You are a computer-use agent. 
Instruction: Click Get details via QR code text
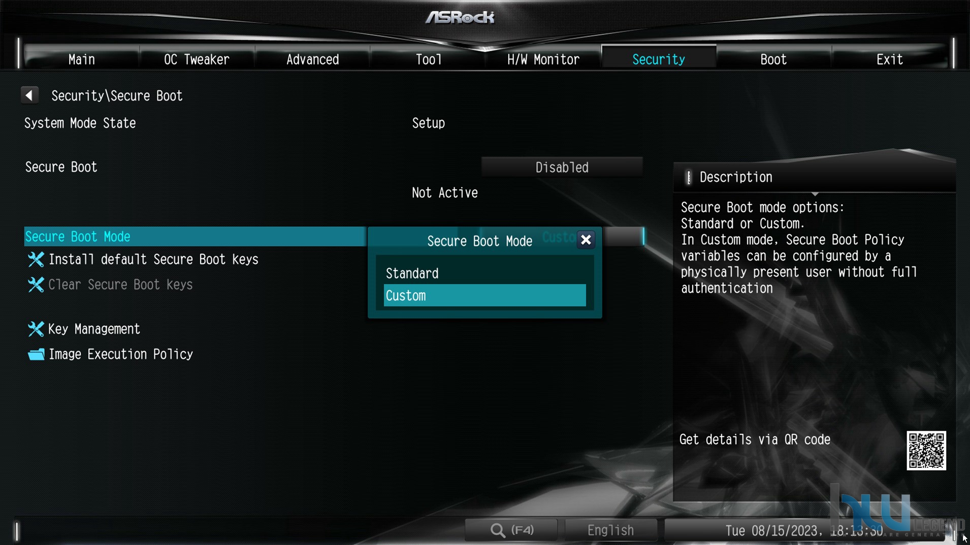point(755,439)
